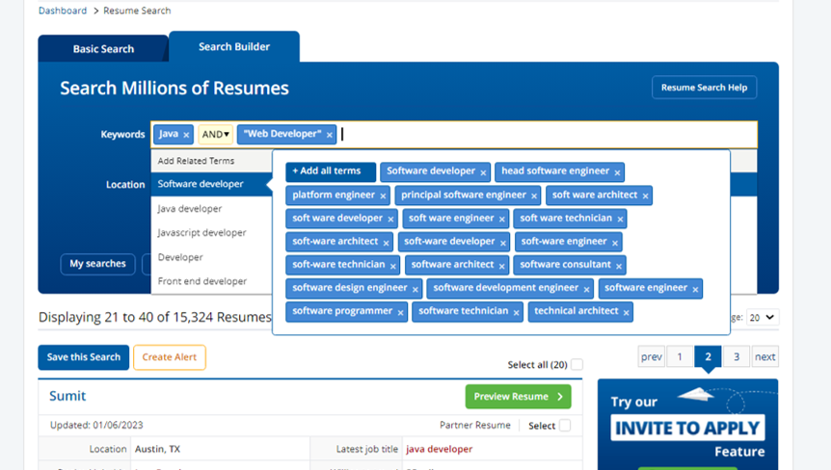
Task: Remove head software engineer term
Action: click(617, 172)
